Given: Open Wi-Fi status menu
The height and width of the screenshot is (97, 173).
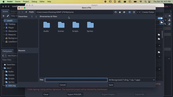Looking at the screenshot, I should coord(141,2).
